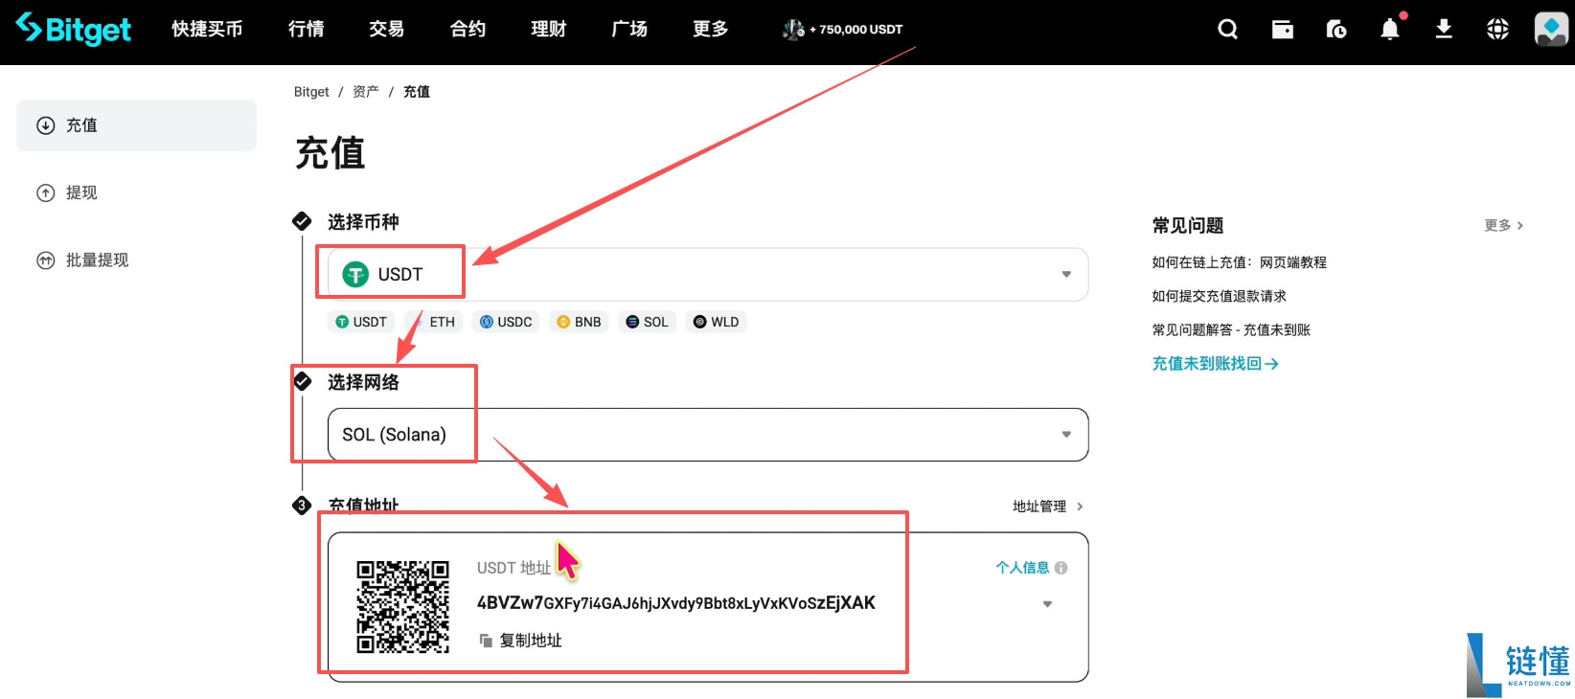Click the Bitget breadcrumb link

click(311, 92)
